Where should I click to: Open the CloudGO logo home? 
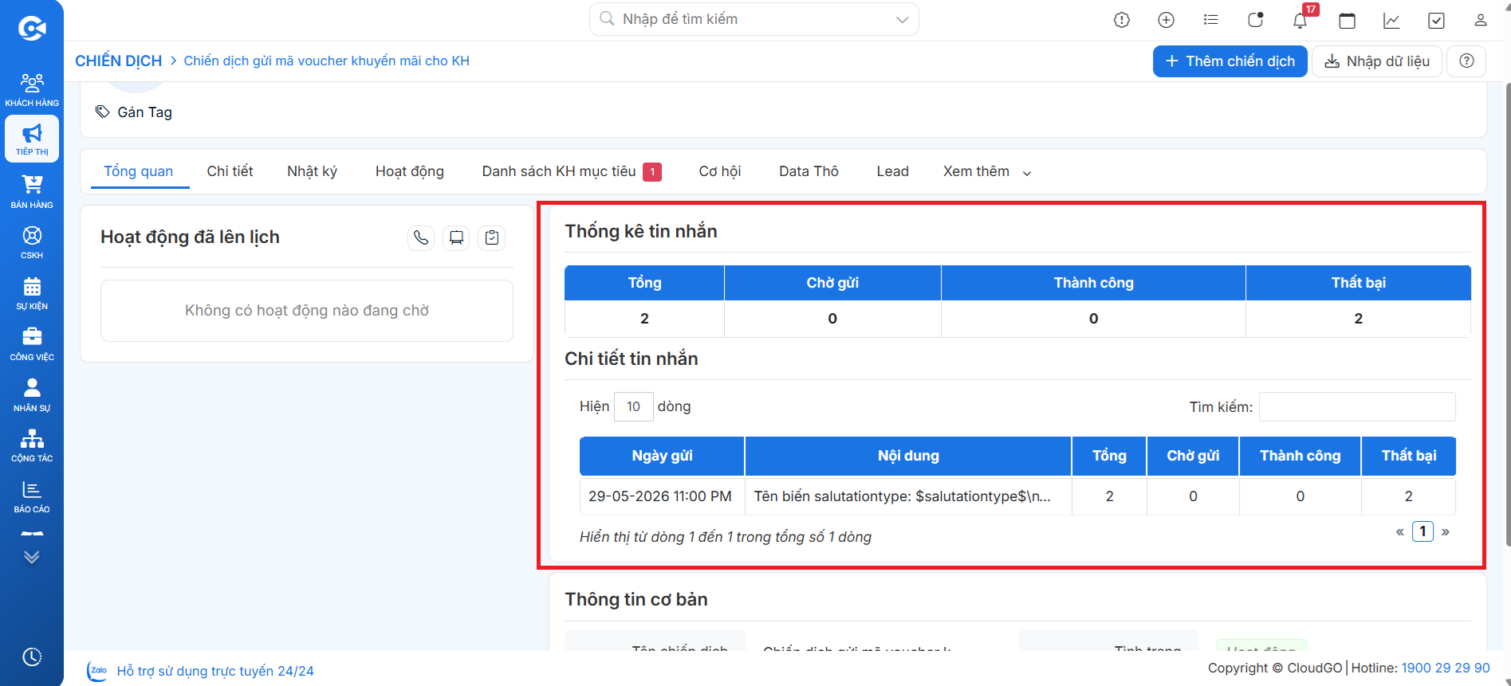(32, 29)
